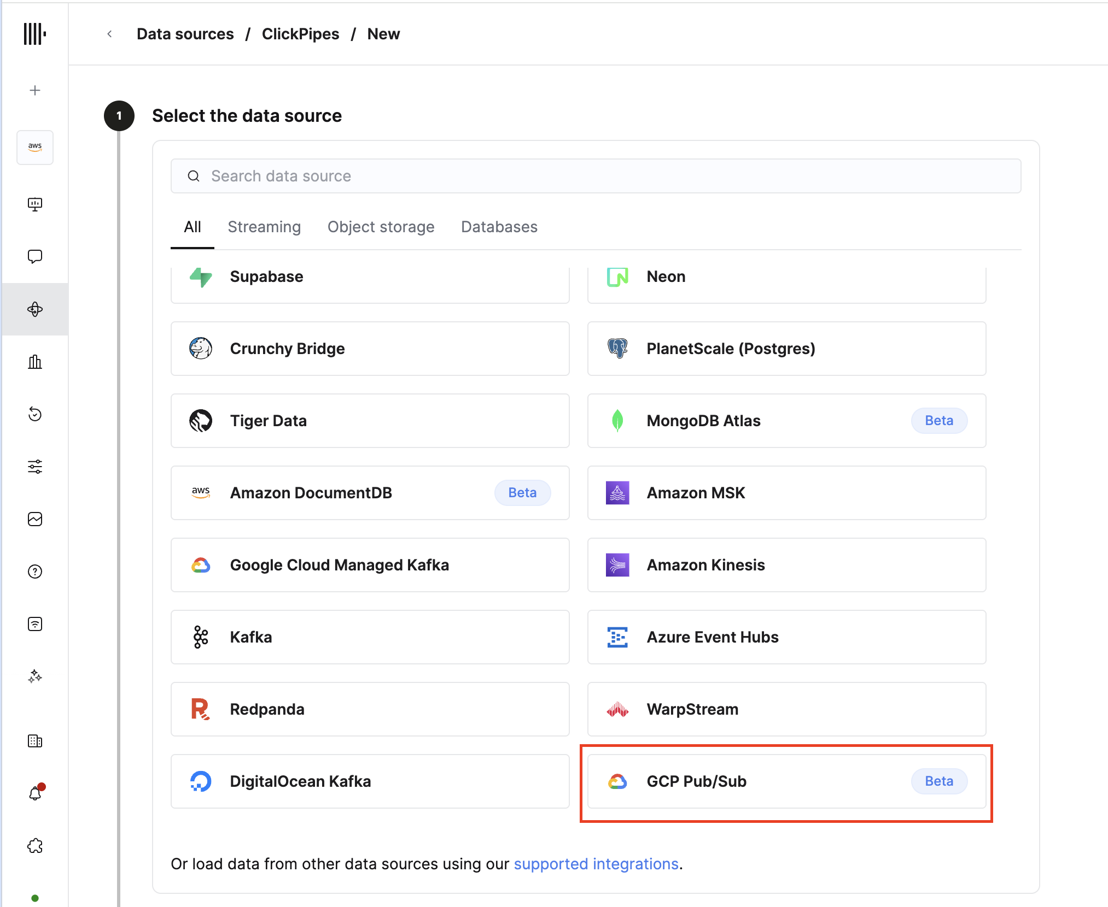The height and width of the screenshot is (907, 1108).
Task: Open the wifi panel sidebar icon
Action: pyautogui.click(x=35, y=624)
